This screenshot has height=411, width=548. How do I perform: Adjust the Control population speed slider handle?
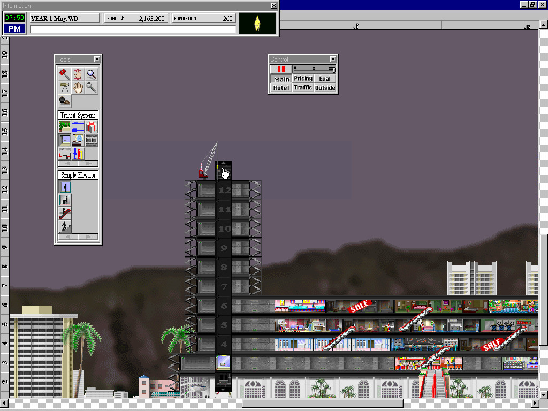pos(334,70)
